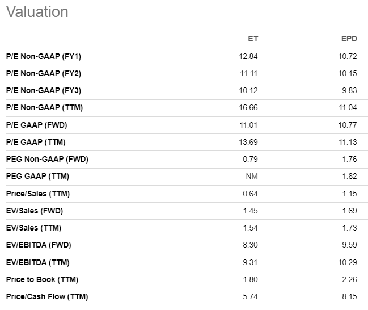Click the EV/Sales (FWD) label
Viewport: 368px width, 310px height.
34,211
